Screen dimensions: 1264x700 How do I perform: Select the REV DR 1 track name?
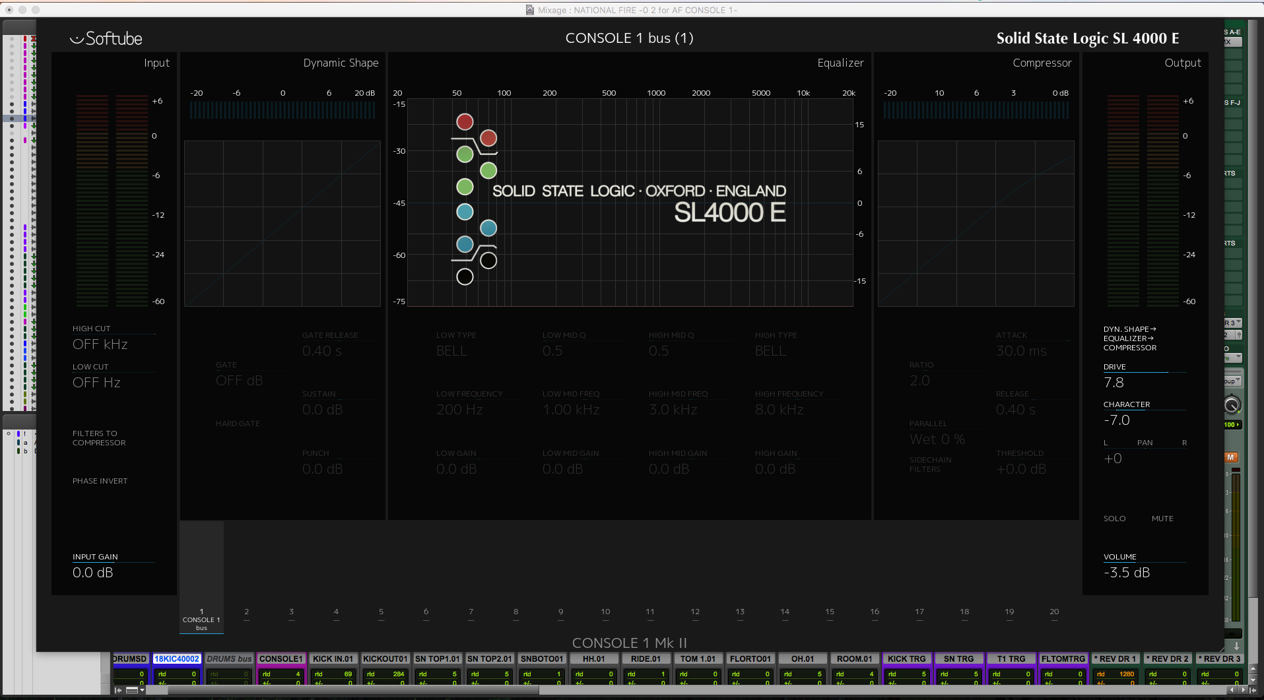[x=1115, y=659]
